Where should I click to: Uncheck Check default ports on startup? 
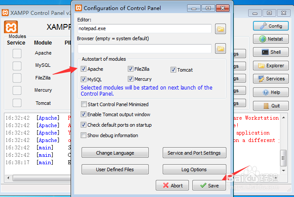click(83, 125)
